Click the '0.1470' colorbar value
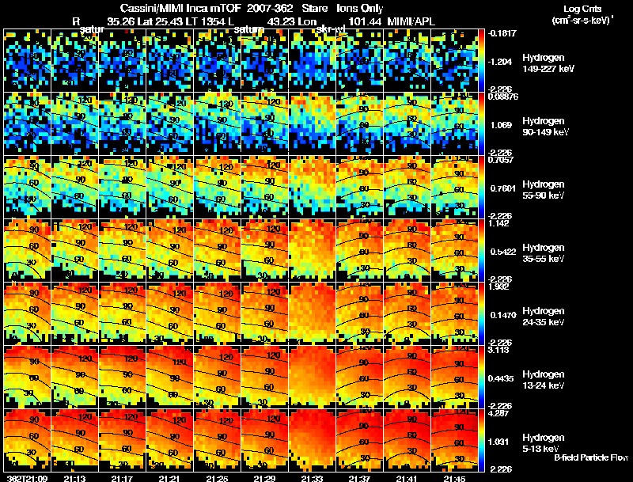This screenshot has width=633, height=482. click(x=503, y=315)
